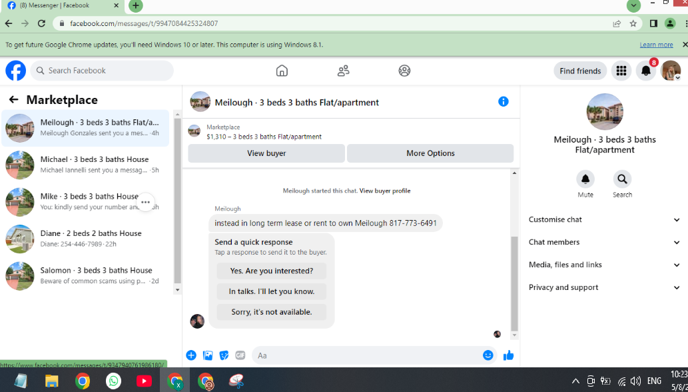Open the emoji picker in message box

(x=488, y=355)
